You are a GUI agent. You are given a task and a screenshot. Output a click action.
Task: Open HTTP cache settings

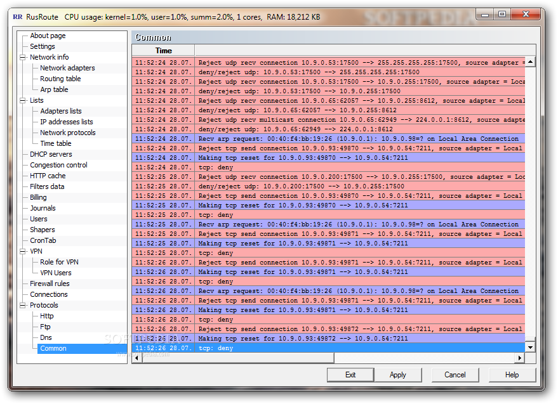click(48, 176)
